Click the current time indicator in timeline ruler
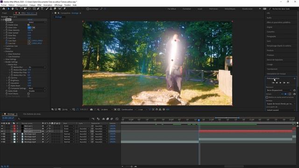 pos(199,120)
